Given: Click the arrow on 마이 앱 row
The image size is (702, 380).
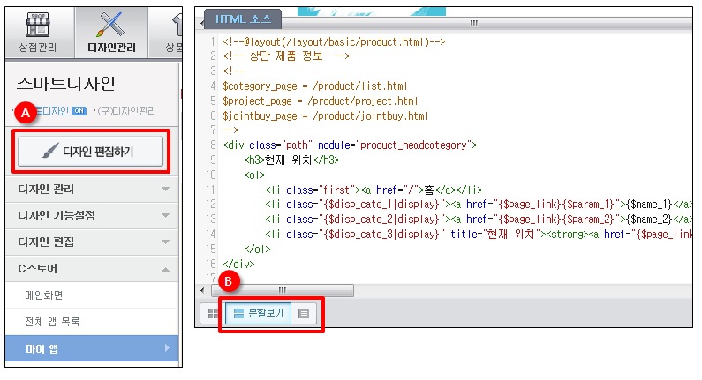Looking at the screenshot, I should point(167,347).
